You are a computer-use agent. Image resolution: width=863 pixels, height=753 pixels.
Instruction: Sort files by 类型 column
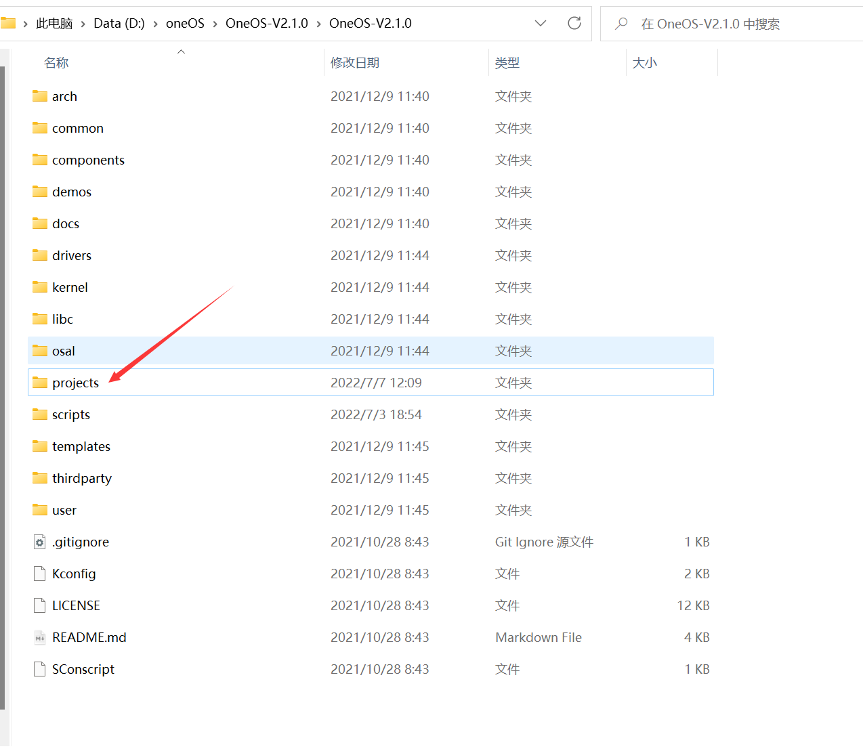click(507, 62)
